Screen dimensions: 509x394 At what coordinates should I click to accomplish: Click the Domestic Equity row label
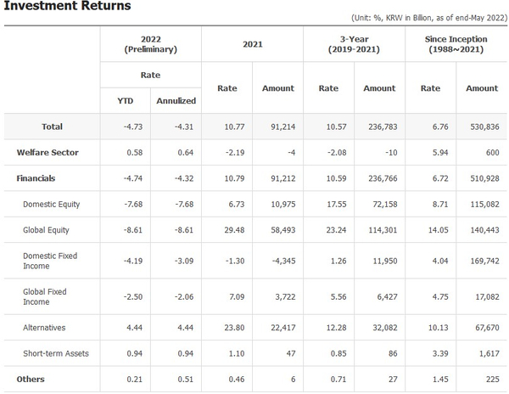click(x=53, y=205)
